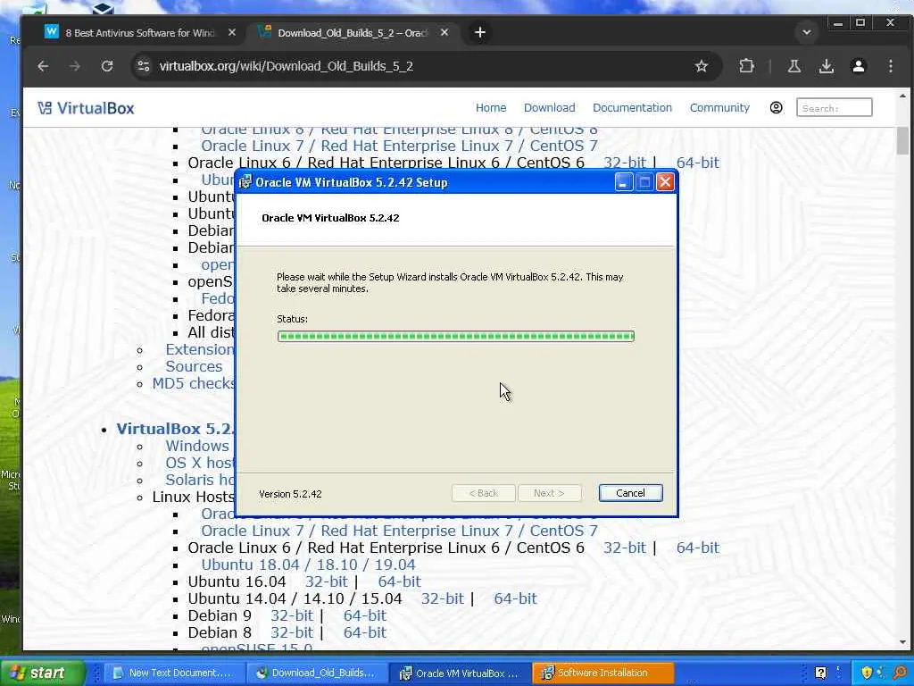The image size is (914, 686).
Task: Open the Windows hosts link under VirtualBox 5.2
Action: pos(199,446)
